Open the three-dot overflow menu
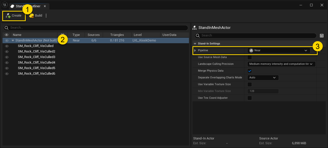Screen dimensions: 328x148 click(46, 15)
